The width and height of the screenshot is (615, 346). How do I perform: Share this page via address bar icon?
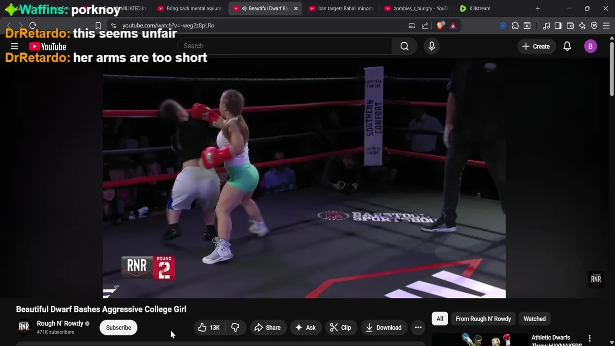coord(425,25)
